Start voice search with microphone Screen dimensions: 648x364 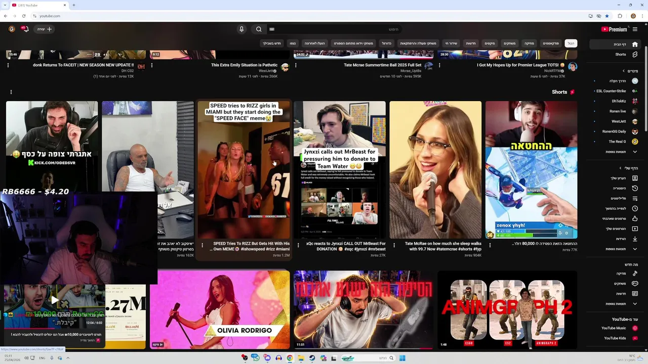pyautogui.click(x=241, y=29)
